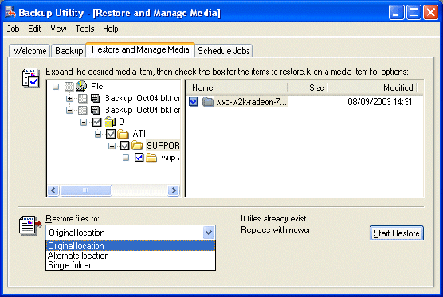Sort file list by Name column
Screen dimensions: 443x297
pyautogui.click(x=237, y=88)
